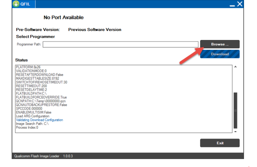Minimize the QFIL window
The height and width of the screenshot is (167, 257).
232,5
